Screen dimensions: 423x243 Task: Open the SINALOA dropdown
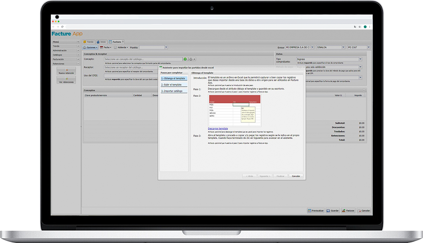(x=343, y=47)
